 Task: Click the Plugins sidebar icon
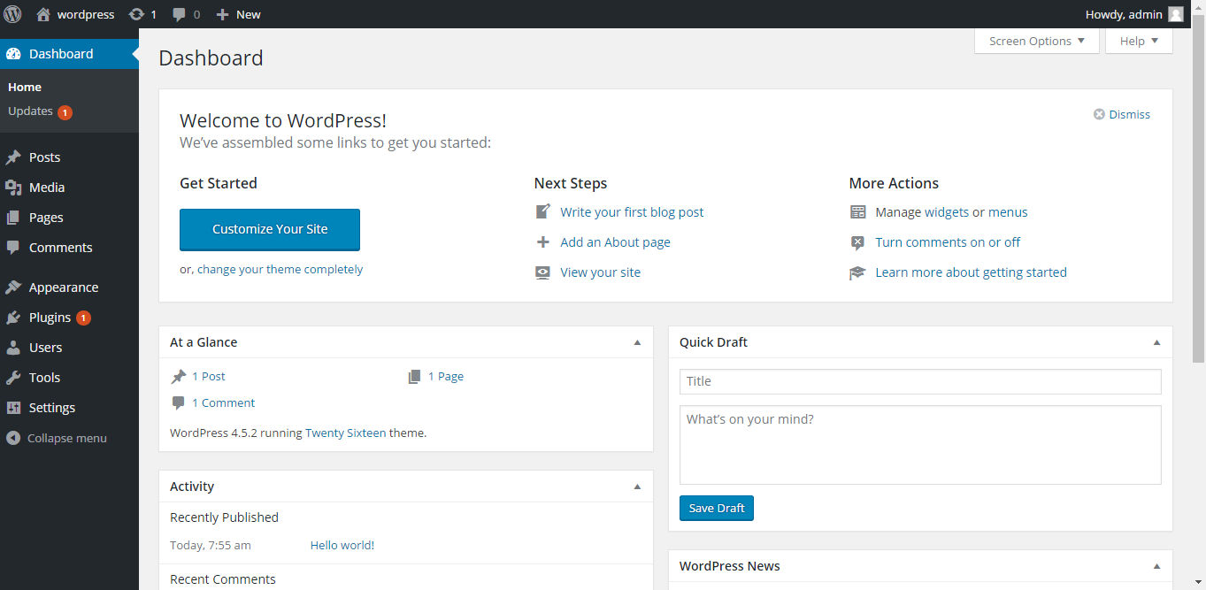(14, 317)
